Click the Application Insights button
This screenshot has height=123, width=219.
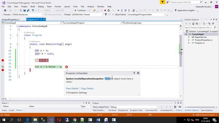186,10
